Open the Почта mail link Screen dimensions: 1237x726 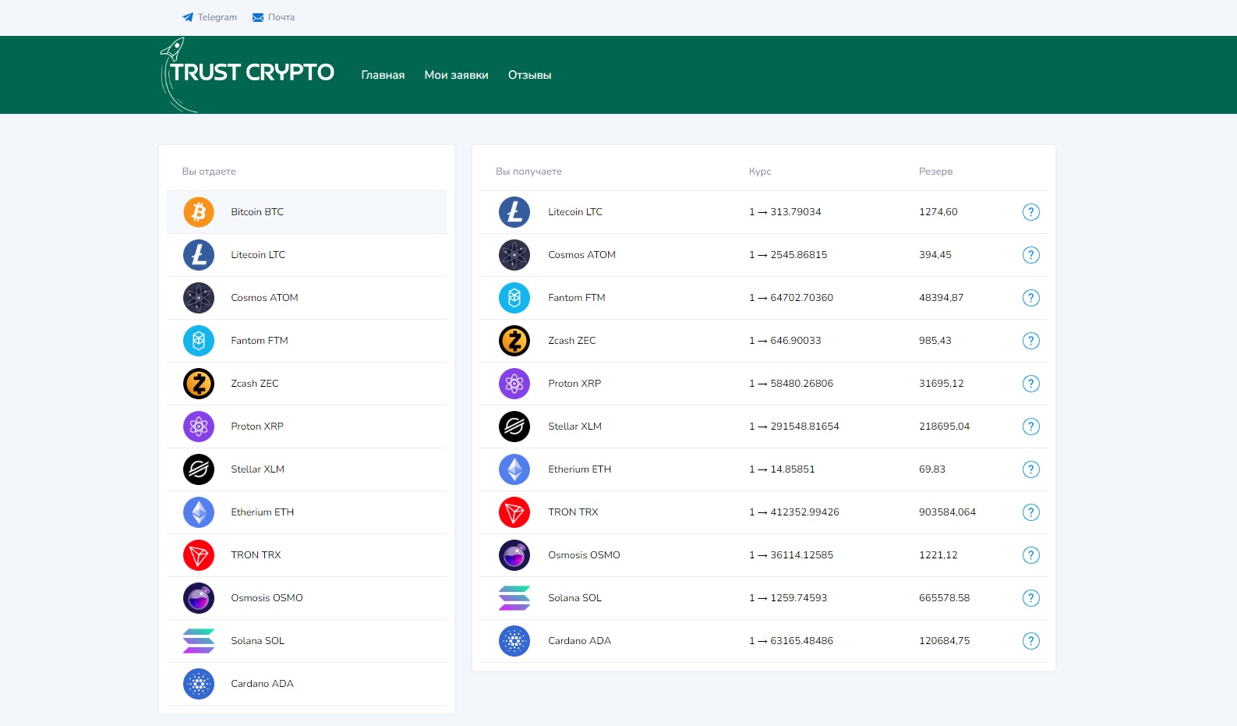click(x=274, y=17)
